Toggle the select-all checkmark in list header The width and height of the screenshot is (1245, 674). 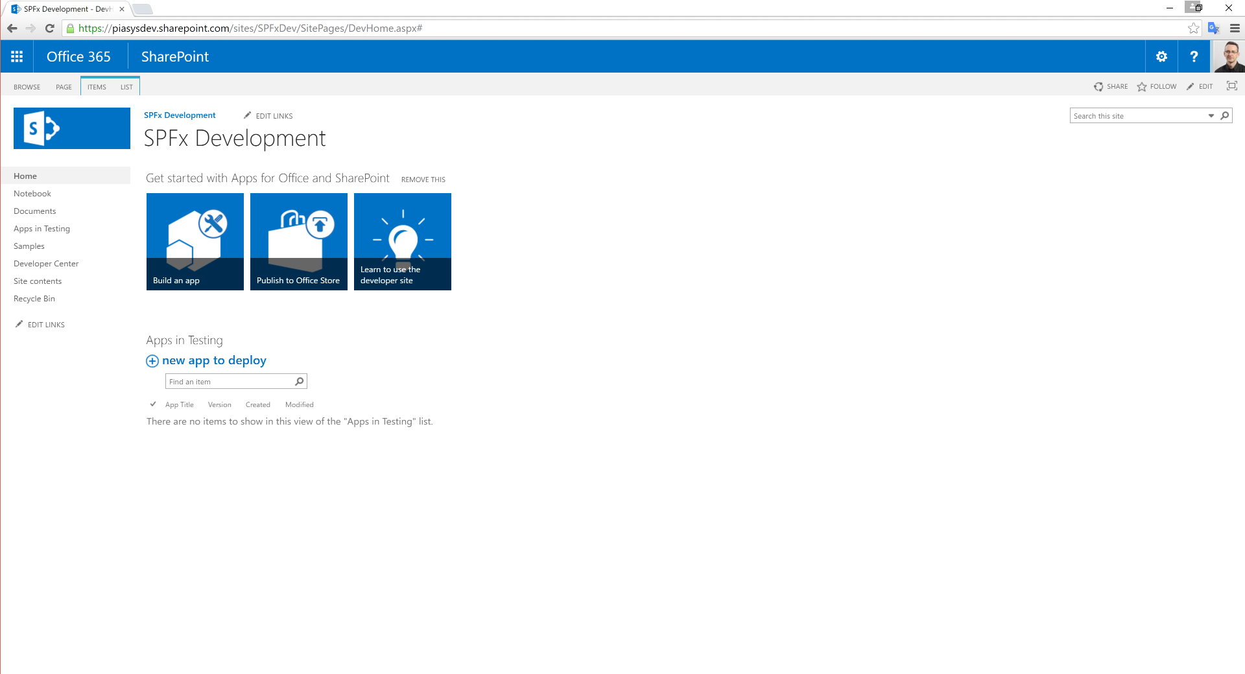click(x=153, y=404)
